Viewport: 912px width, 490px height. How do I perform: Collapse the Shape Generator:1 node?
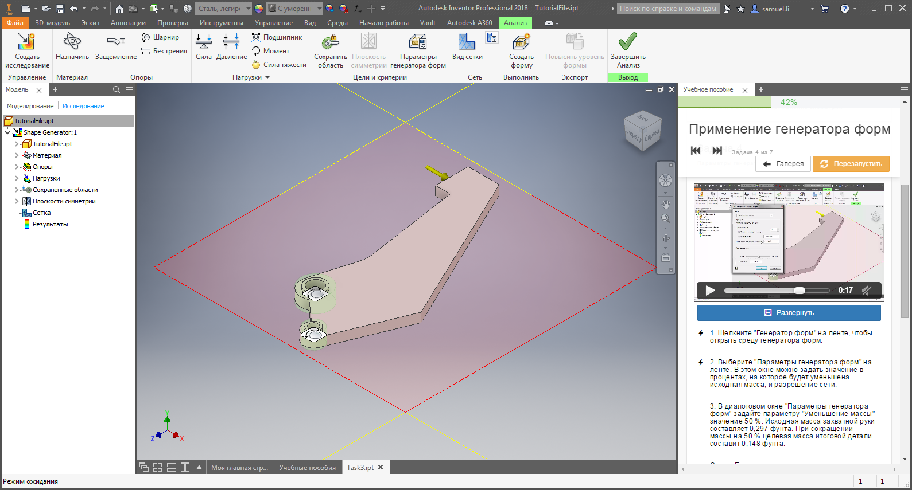(x=7, y=132)
